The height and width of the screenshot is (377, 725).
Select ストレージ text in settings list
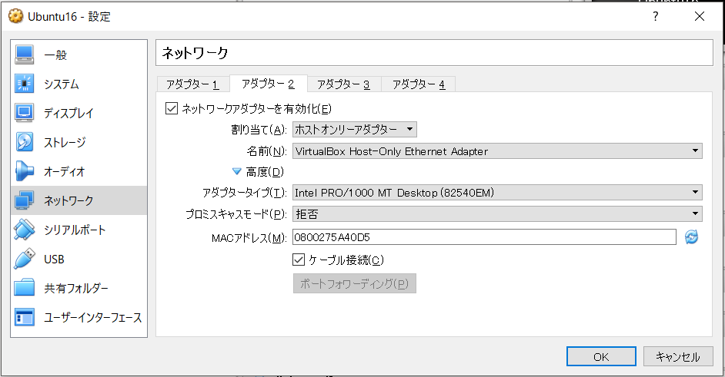(65, 142)
